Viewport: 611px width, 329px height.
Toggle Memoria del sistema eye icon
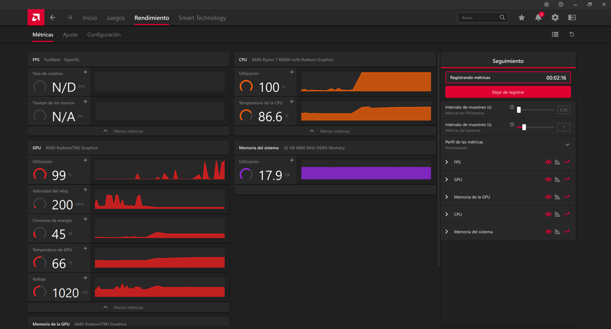(x=548, y=232)
